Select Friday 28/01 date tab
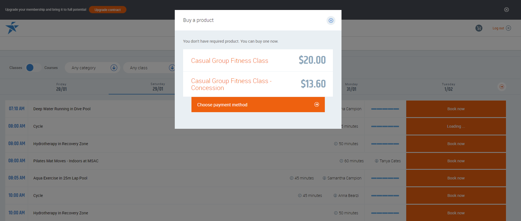Viewport: 521px width, 221px height. [61, 87]
